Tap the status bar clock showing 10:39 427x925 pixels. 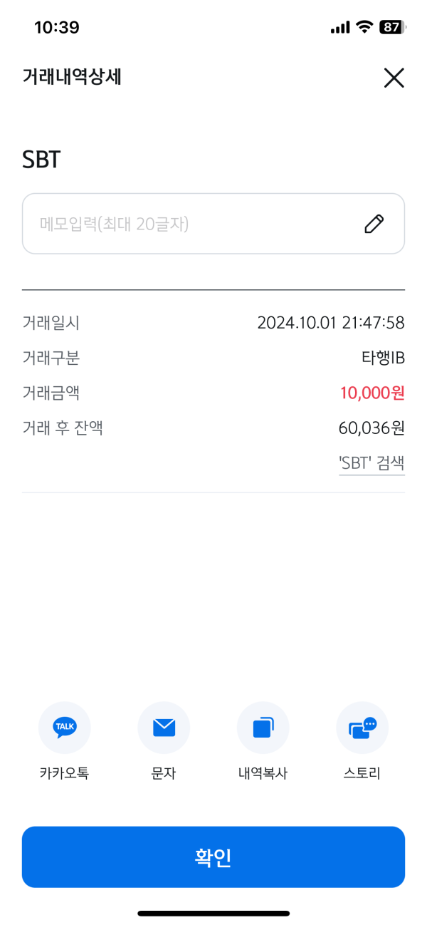(57, 28)
